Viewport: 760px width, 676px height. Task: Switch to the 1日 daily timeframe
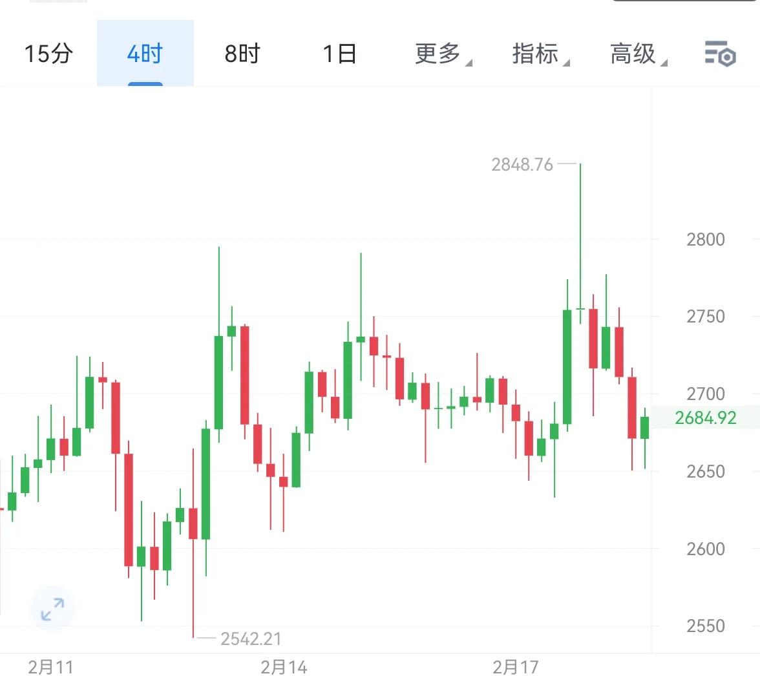[x=339, y=55]
